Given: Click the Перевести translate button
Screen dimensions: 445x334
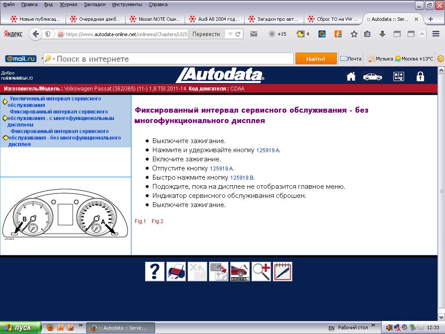Looking at the screenshot, I should tap(206, 34).
